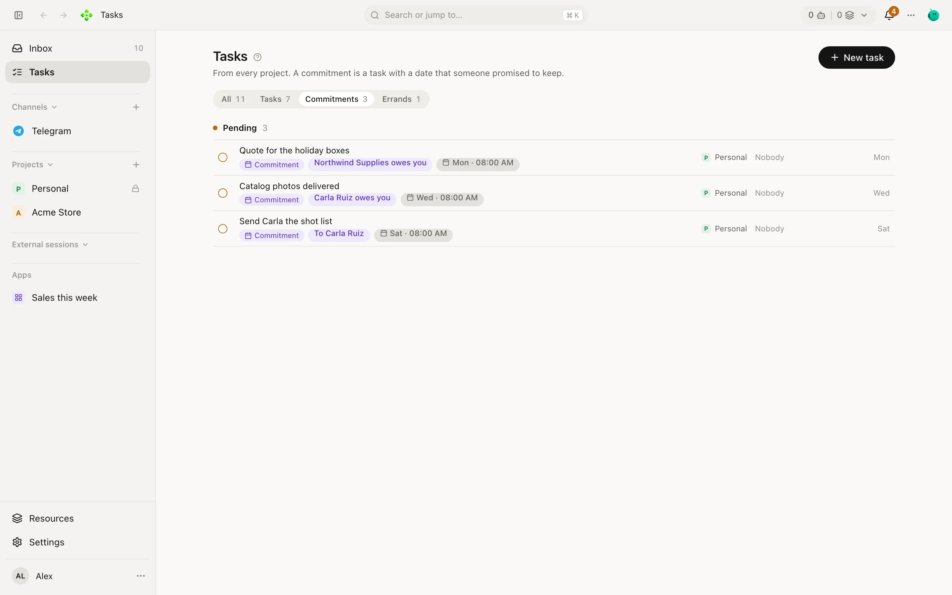Open Alex account three-dot menu
This screenshot has height=595, width=952.
coord(141,576)
